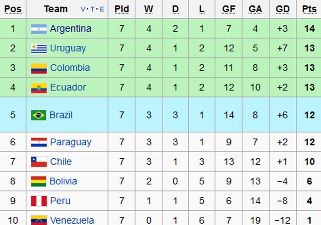Click the Brazil flag icon

39,115
